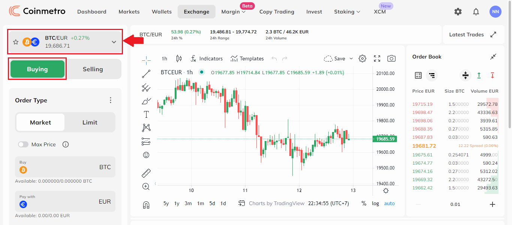Switch to the Limit order tab
Screen dimensions: 512x225
90,122
